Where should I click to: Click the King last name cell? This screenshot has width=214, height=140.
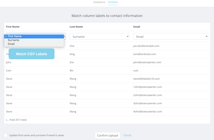click(x=72, y=54)
